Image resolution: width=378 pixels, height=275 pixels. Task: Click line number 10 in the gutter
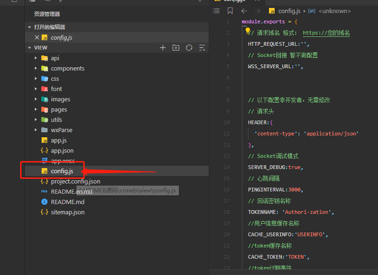(x=226, y=122)
